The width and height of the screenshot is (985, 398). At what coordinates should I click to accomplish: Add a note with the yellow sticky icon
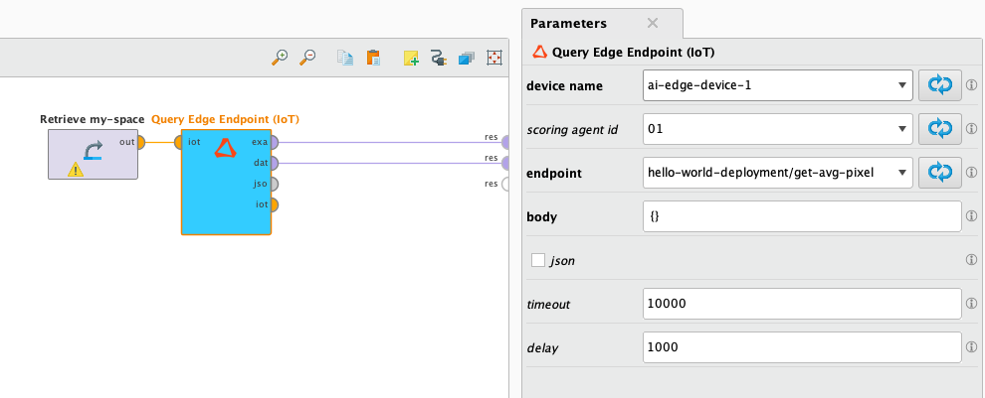[x=411, y=58]
